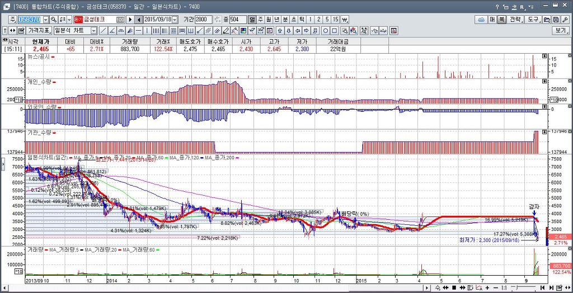Toggle the 복 button
This screenshot has height=293, width=573.
point(502,20)
